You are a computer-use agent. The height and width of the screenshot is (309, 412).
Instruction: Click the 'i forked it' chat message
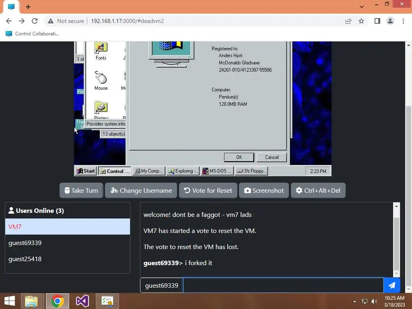click(x=198, y=263)
